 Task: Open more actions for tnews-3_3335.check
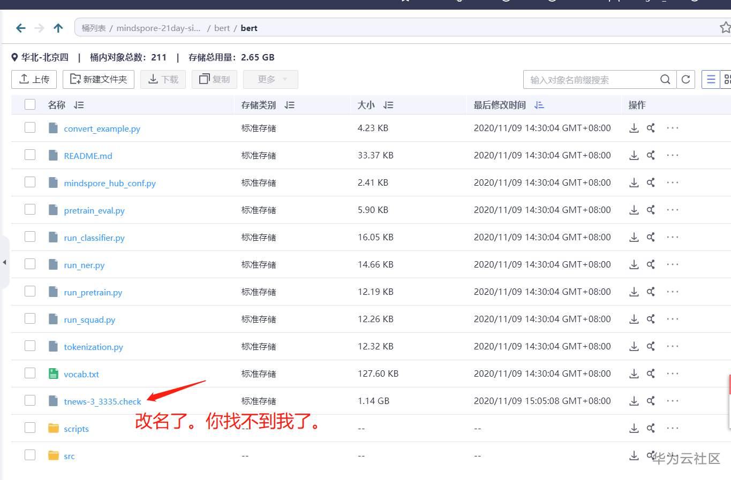click(x=673, y=401)
